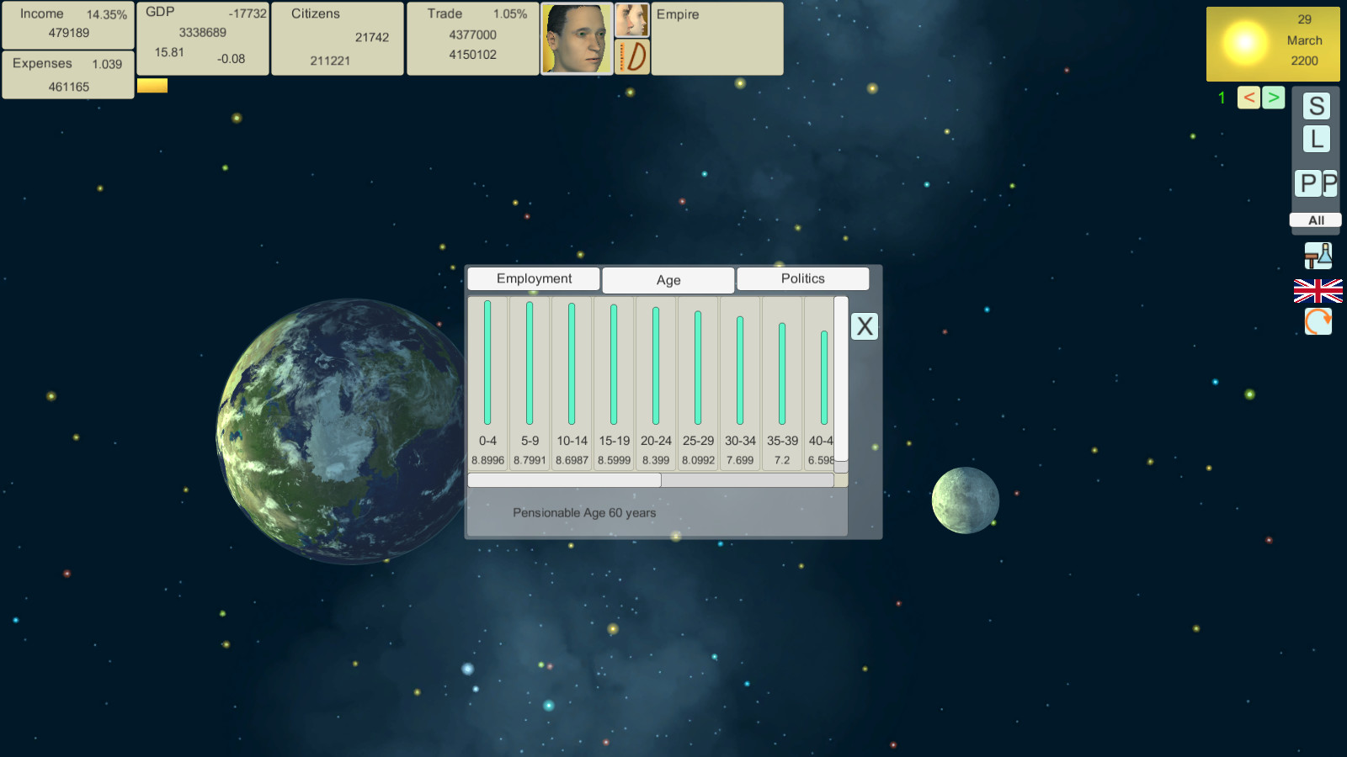Click the S save button

pyautogui.click(x=1317, y=106)
